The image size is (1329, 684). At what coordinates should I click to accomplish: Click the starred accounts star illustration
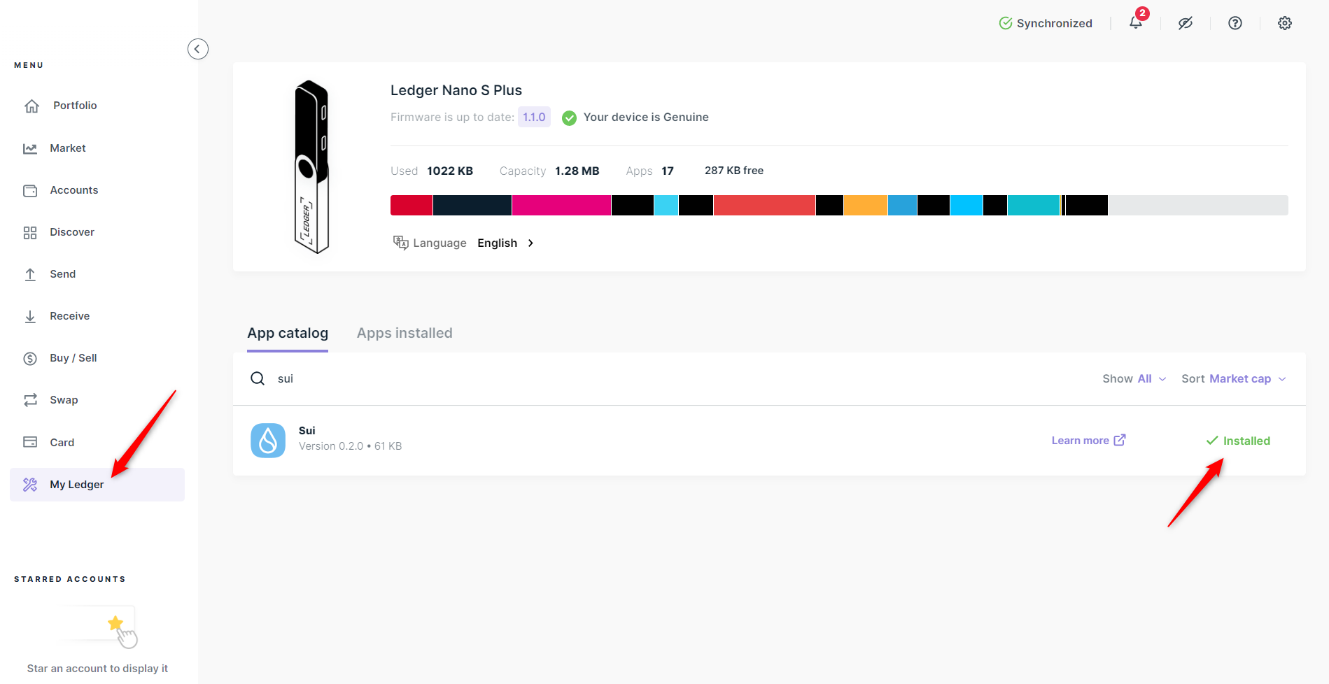tap(115, 622)
